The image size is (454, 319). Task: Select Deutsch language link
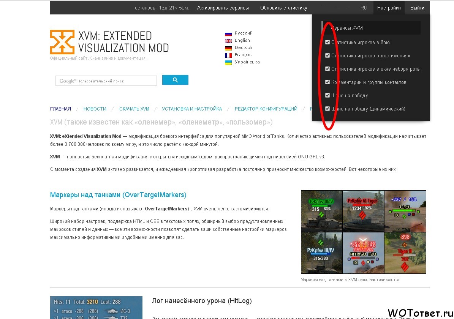244,47
